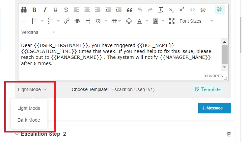248x142 pixels.
Task: Insert a link with chain icon
Action: (x=67, y=21)
